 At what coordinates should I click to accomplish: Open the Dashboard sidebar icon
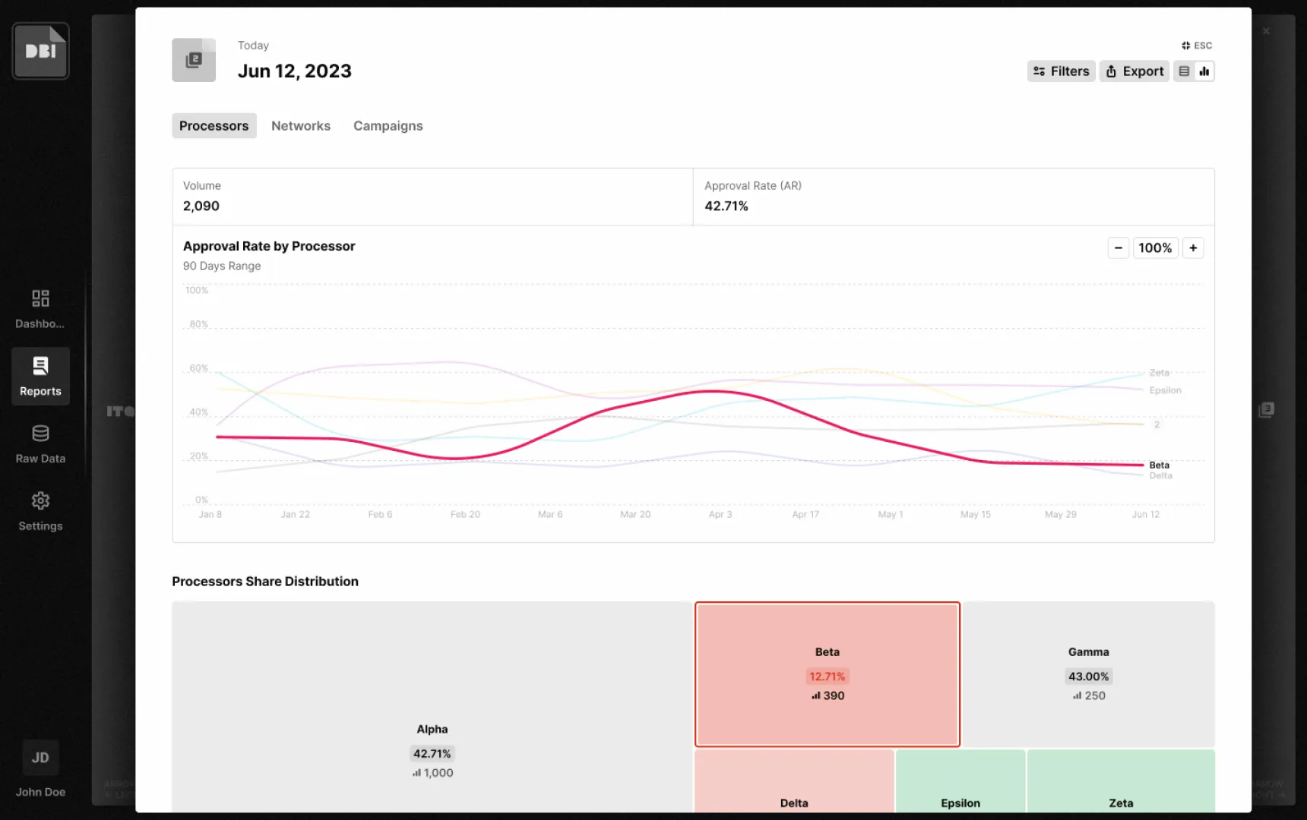tap(40, 308)
